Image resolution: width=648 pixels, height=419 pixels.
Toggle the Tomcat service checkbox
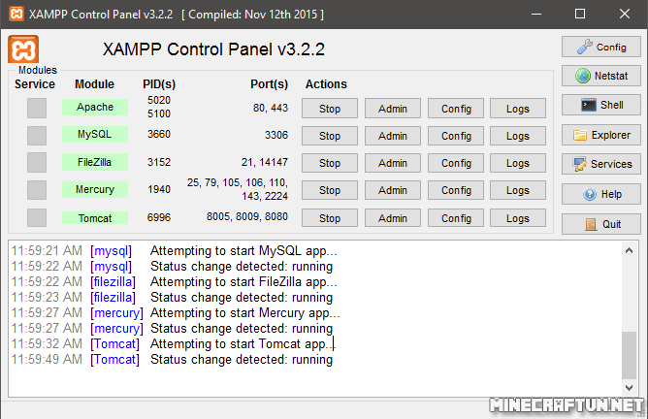[x=37, y=218]
